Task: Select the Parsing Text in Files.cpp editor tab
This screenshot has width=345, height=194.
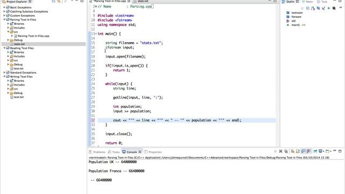Action: click(109, 1)
